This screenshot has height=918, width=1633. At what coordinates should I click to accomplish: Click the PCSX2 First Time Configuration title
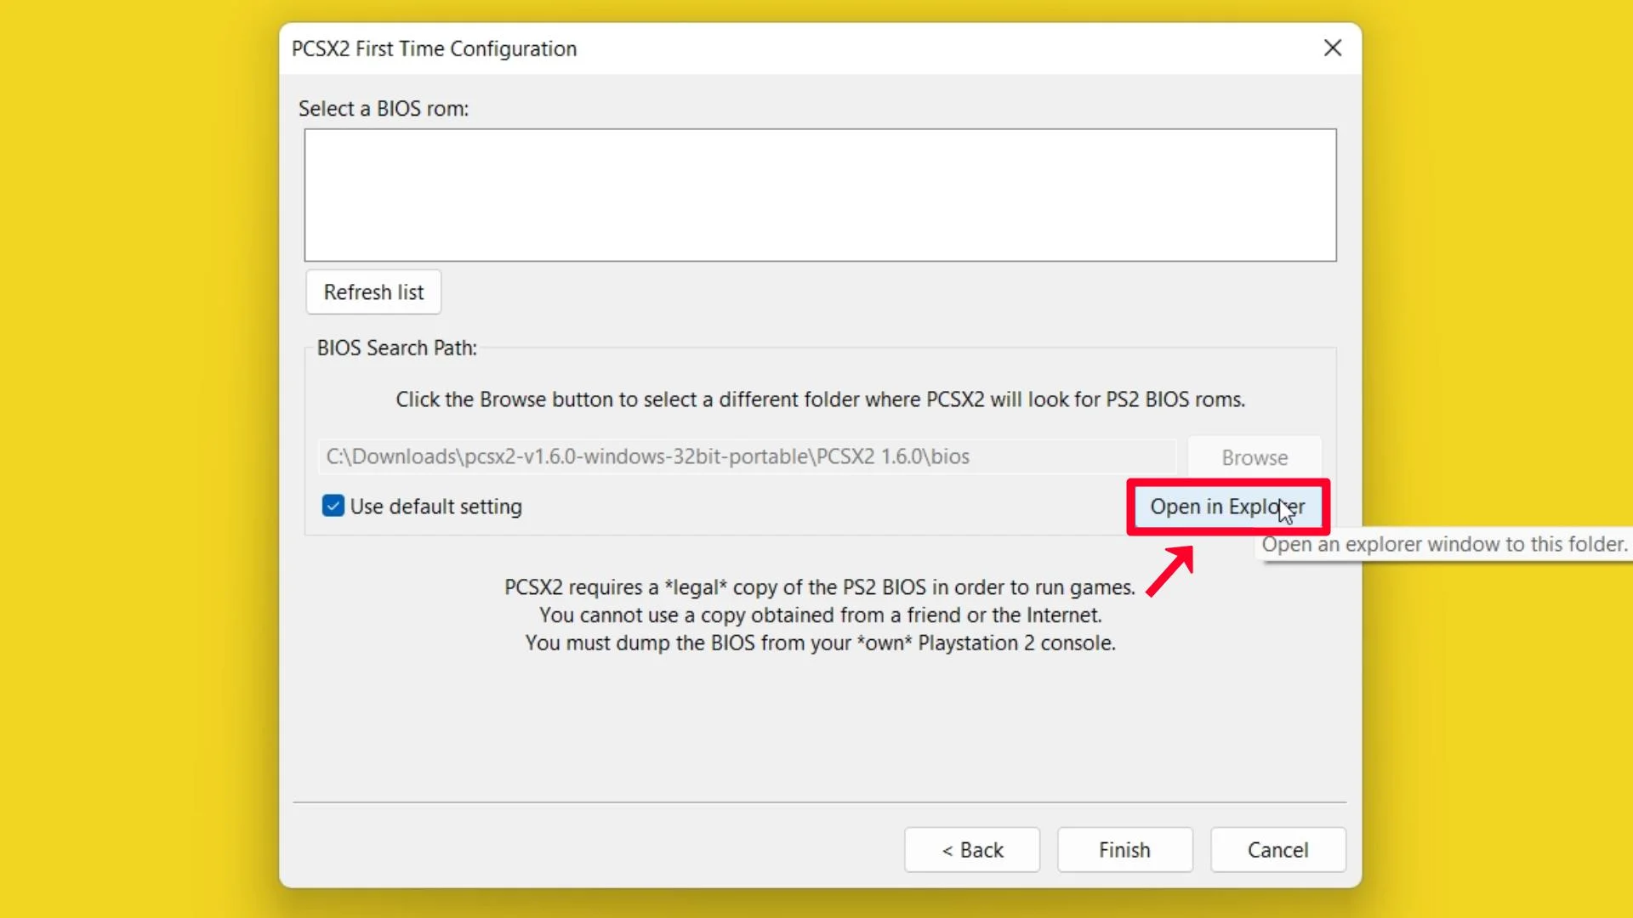pos(434,48)
